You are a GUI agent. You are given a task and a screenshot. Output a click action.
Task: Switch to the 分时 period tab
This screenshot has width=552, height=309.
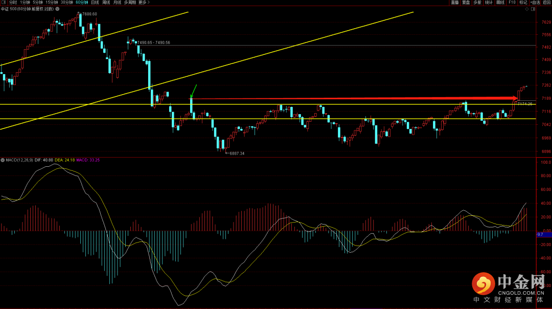[13, 3]
